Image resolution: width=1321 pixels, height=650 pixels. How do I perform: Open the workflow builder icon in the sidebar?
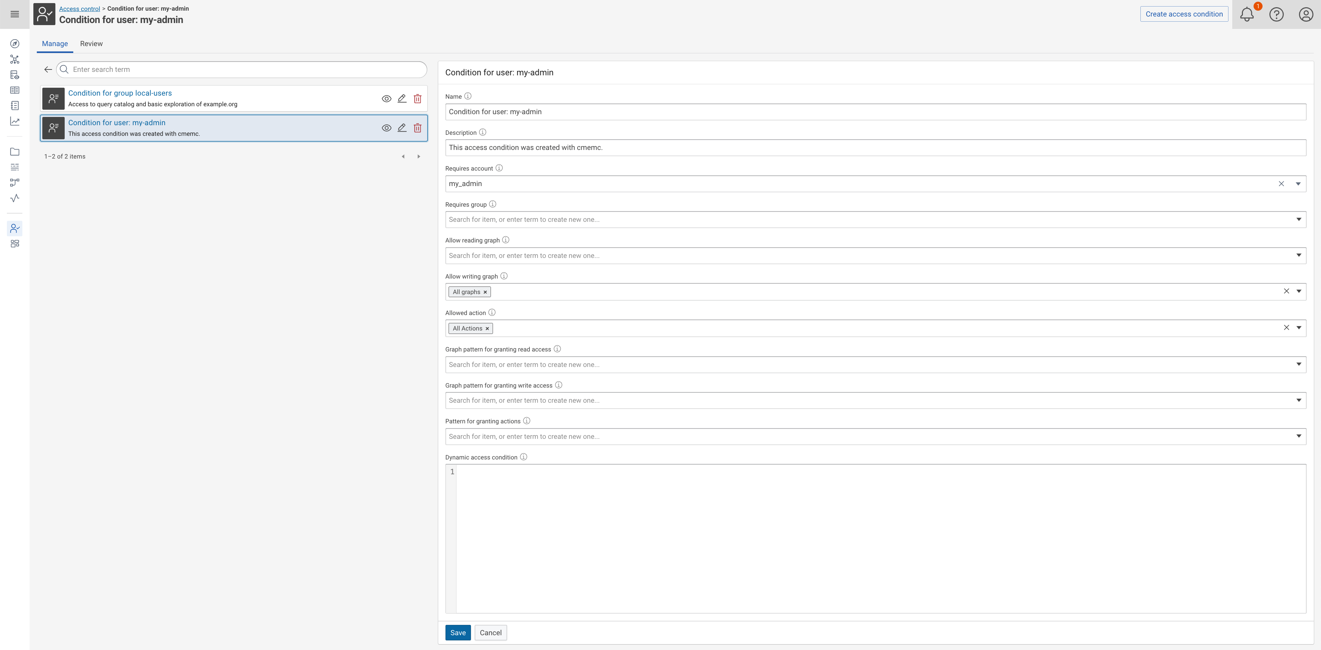(14, 183)
